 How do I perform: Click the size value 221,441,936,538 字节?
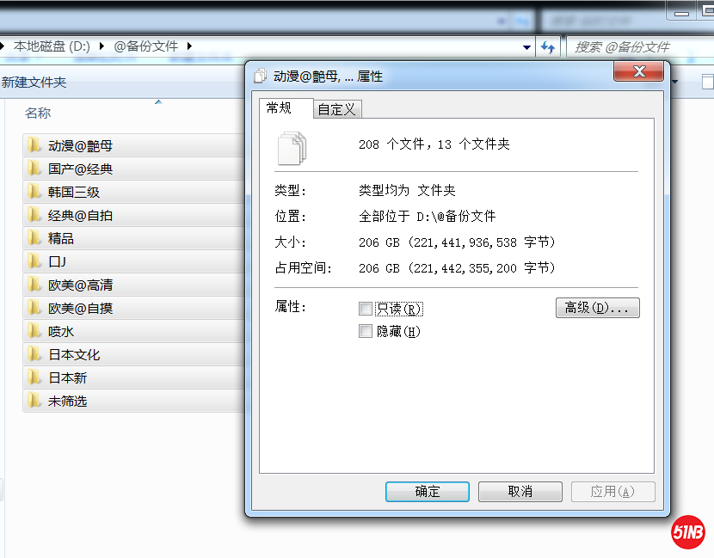tap(482, 242)
